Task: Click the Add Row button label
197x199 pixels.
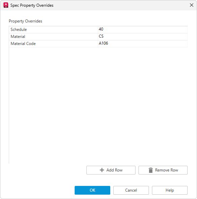Action: 114,170
